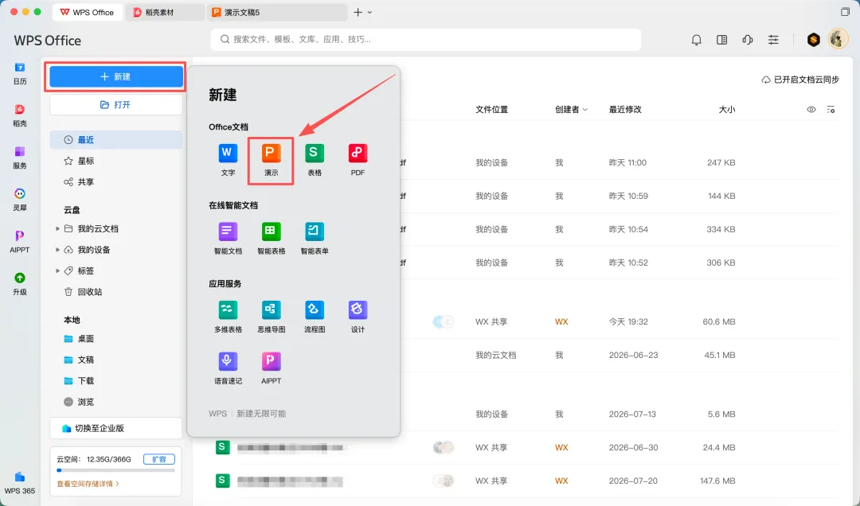The image size is (860, 506).
Task: Open the headset customer support icon
Action: 747,40
